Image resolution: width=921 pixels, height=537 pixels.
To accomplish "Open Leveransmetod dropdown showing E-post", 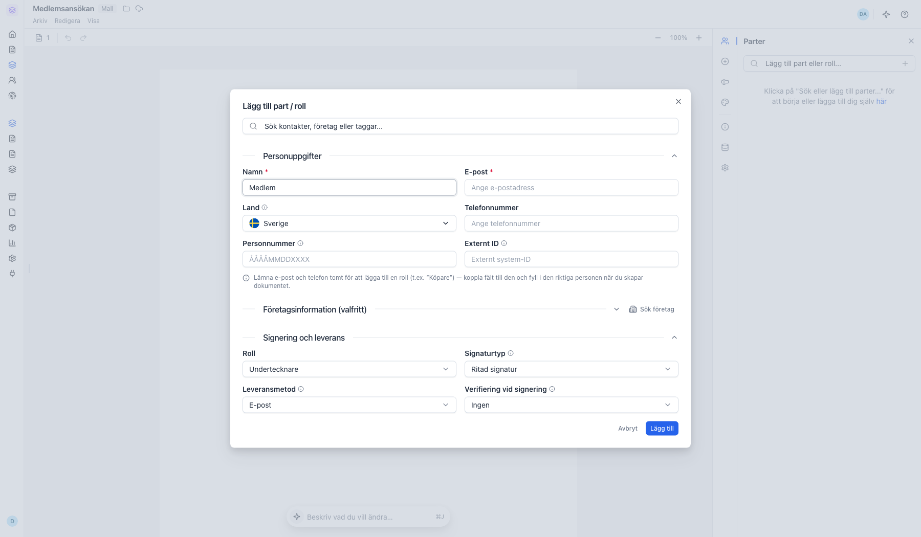I will click(x=349, y=405).
